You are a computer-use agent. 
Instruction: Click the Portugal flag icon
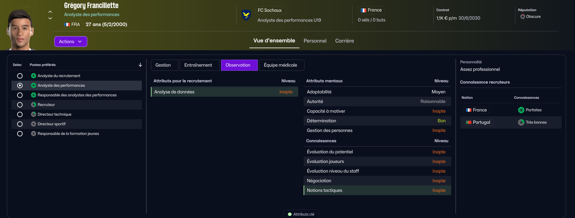pyautogui.click(x=468, y=123)
